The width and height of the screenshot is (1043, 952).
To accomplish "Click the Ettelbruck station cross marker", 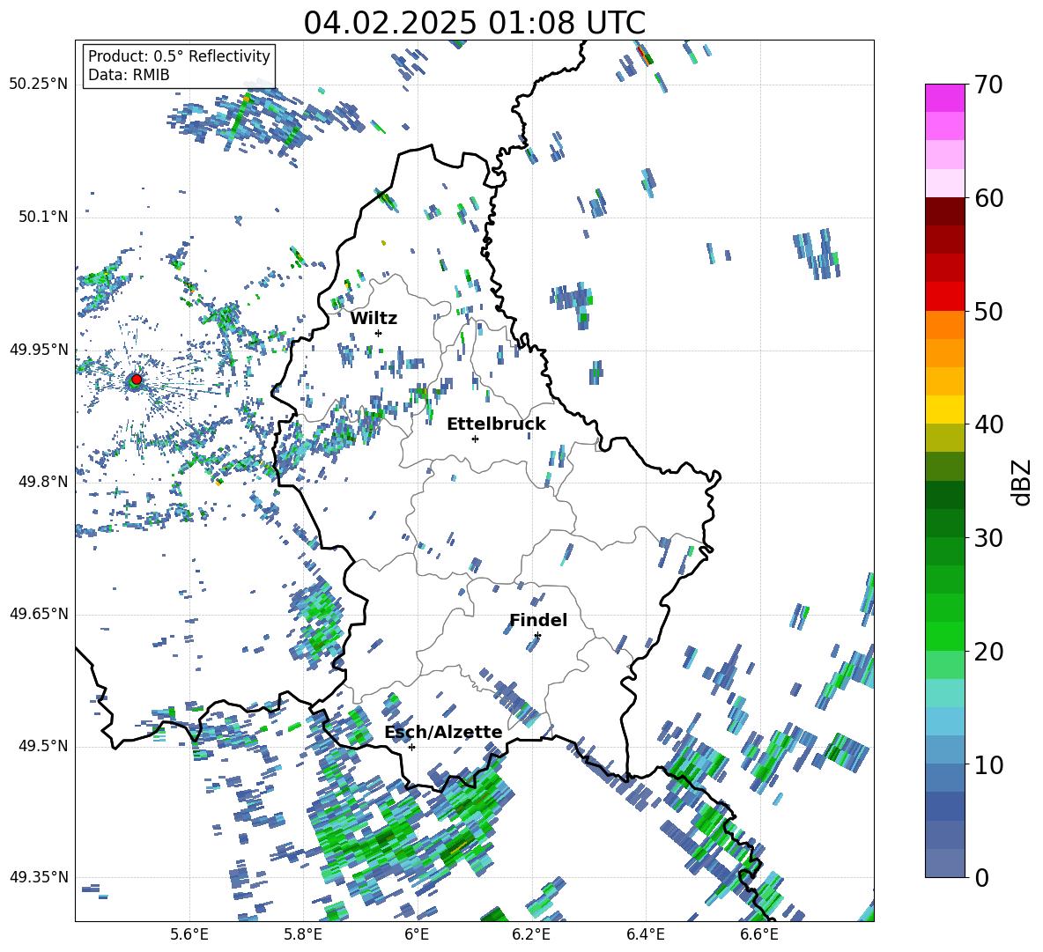I will (x=475, y=439).
